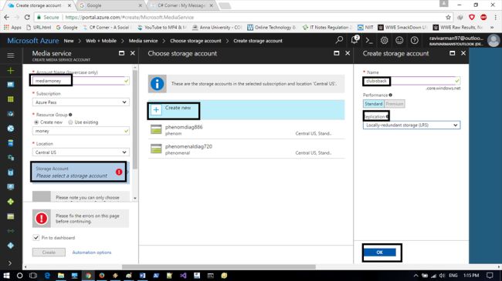Click Microsoft Azure logo text
Screen dimensions: 502x281
33,41
